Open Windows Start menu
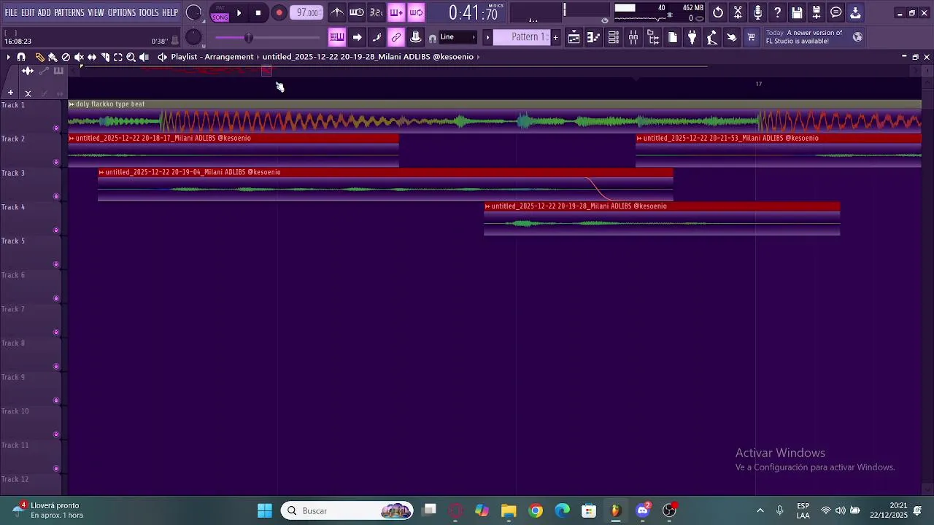The height and width of the screenshot is (525, 934). pyautogui.click(x=265, y=510)
